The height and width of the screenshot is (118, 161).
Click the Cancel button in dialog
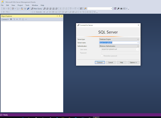pos(111,63)
